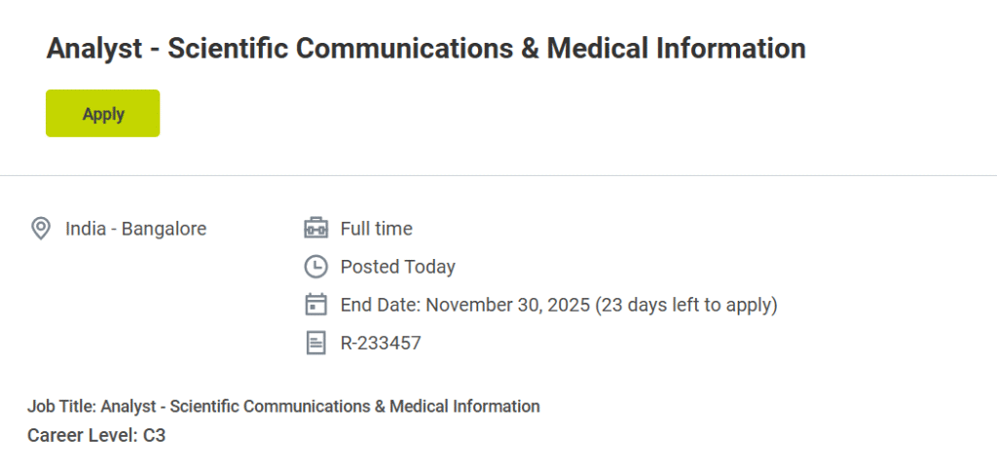Click the word Bangalore in the location
Image resolution: width=997 pixels, height=475 pixels.
[x=164, y=229]
